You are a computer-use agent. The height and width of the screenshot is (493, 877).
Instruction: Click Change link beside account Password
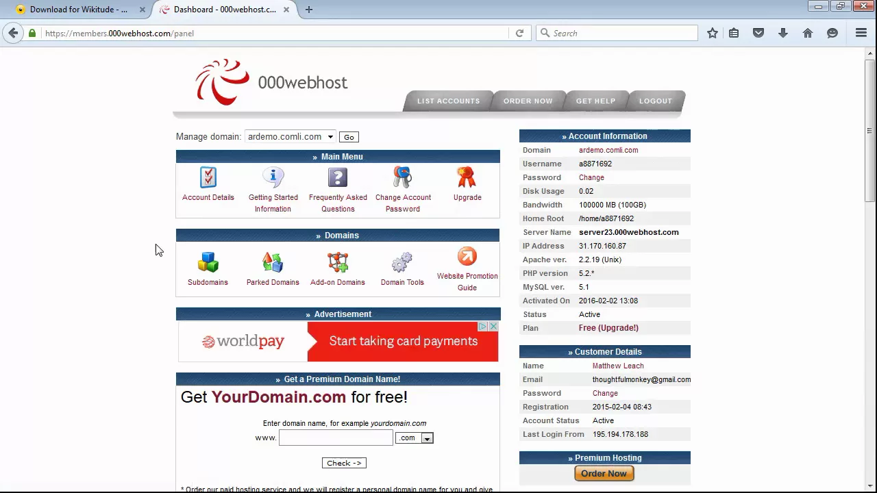tap(591, 177)
